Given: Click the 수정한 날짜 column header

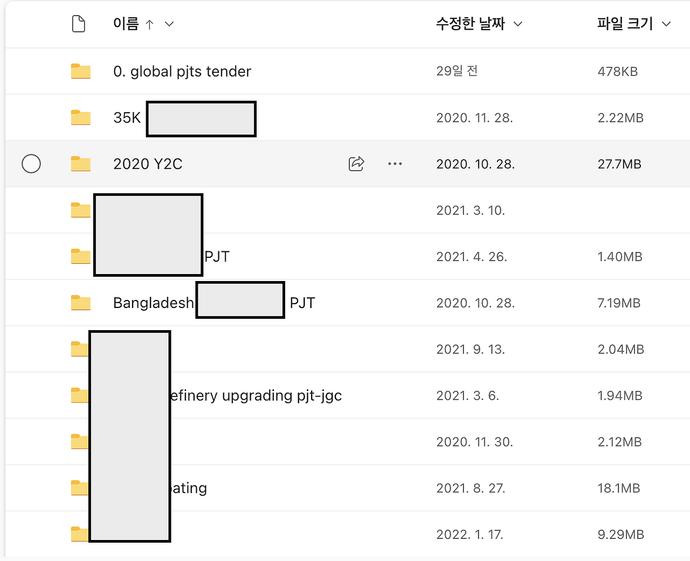Looking at the screenshot, I should tap(471, 24).
